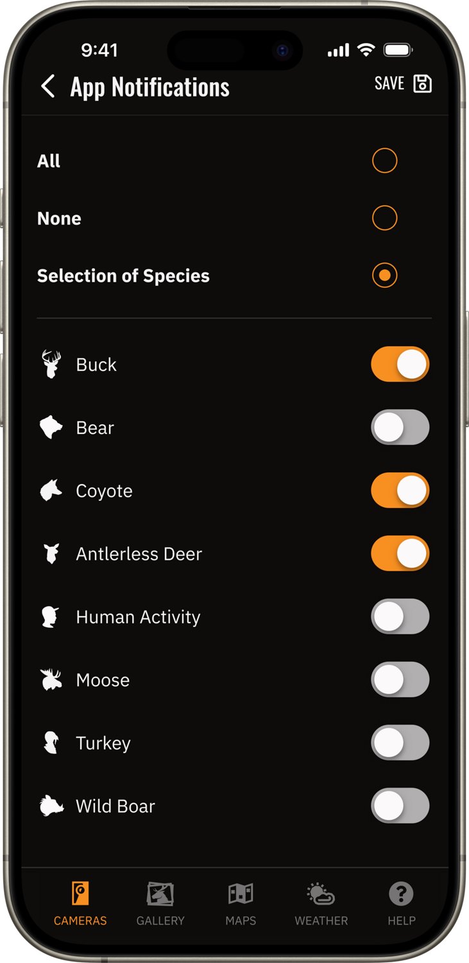Tap the Coyote head icon
The width and height of the screenshot is (469, 963).
[x=51, y=490]
